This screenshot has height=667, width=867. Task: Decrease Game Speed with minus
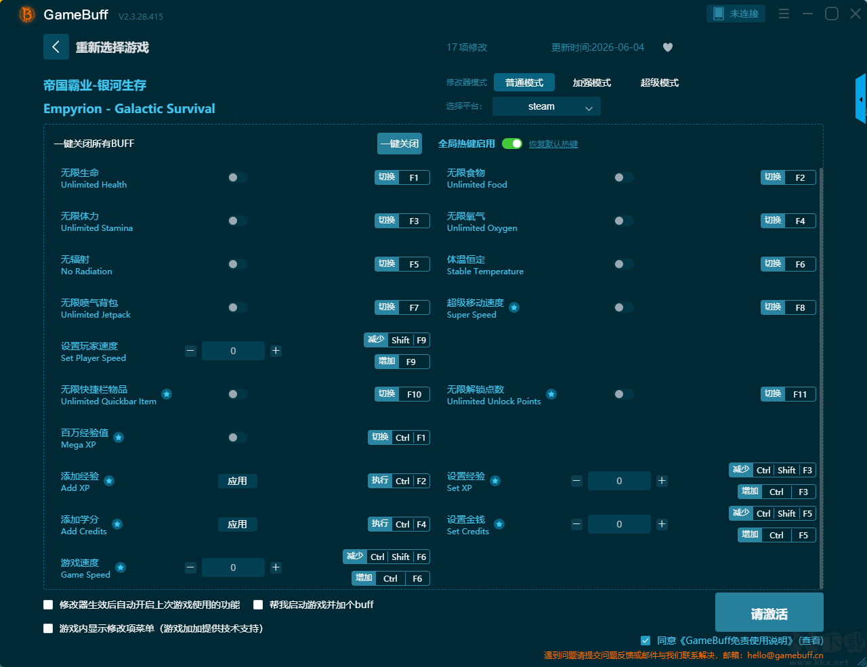(190, 567)
